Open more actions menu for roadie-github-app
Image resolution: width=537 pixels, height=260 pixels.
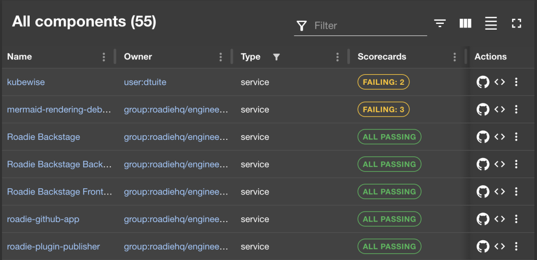(516, 218)
